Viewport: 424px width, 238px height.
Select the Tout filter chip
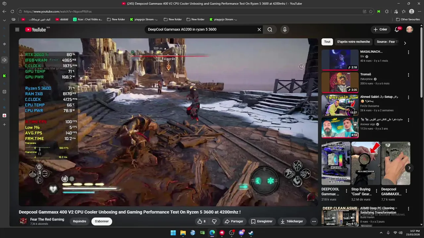[x=327, y=42]
